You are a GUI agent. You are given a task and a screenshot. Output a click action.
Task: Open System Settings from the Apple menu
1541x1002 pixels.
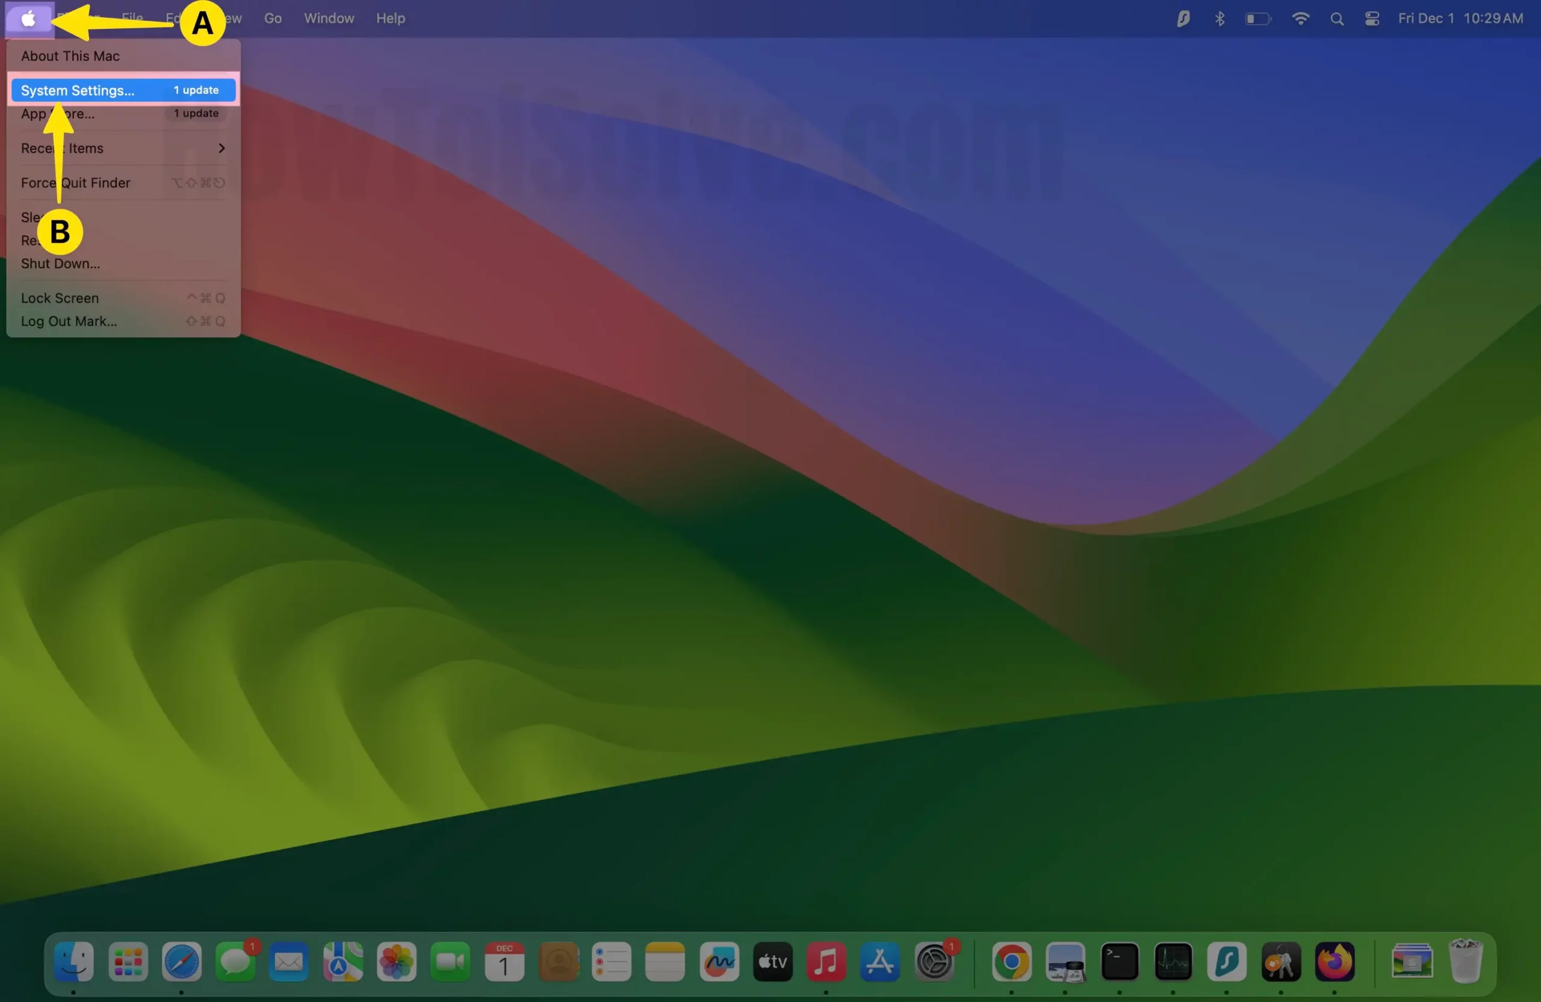click(78, 91)
